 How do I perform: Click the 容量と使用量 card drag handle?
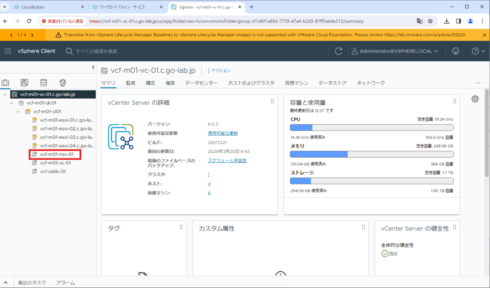tap(454, 101)
